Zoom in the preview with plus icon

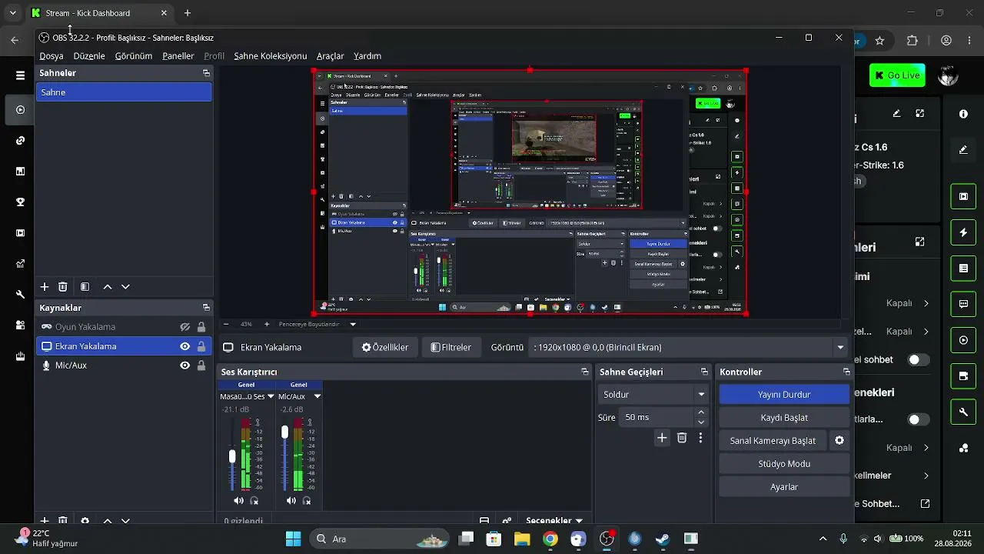[267, 324]
